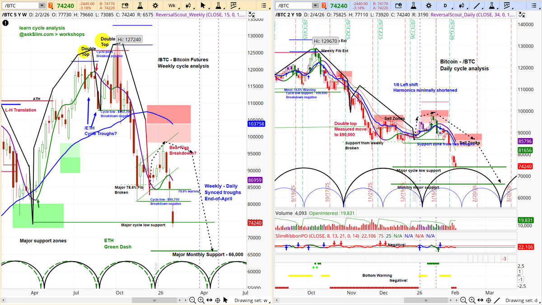
Task: Open the 'Drawing set: w' selector
Action: coord(252,300)
